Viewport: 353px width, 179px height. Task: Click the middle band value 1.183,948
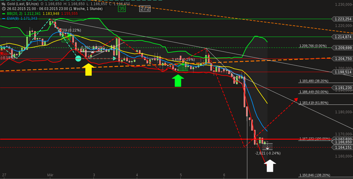(51, 14)
